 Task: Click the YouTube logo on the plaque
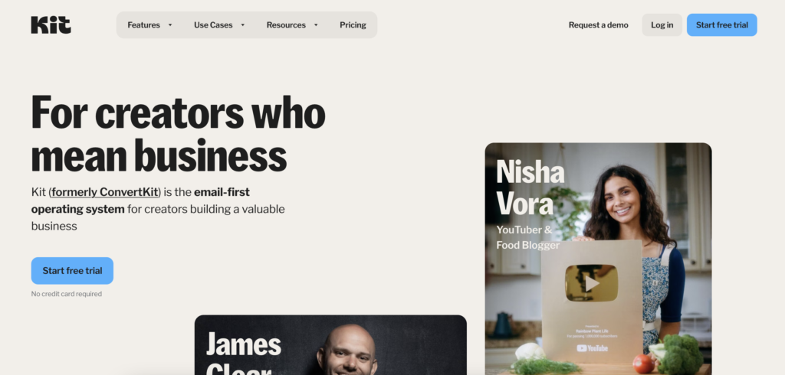pyautogui.click(x=592, y=348)
